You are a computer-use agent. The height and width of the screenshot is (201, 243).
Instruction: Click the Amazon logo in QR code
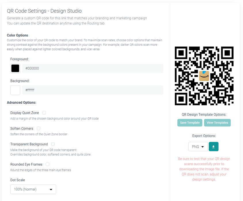coord(204,76)
